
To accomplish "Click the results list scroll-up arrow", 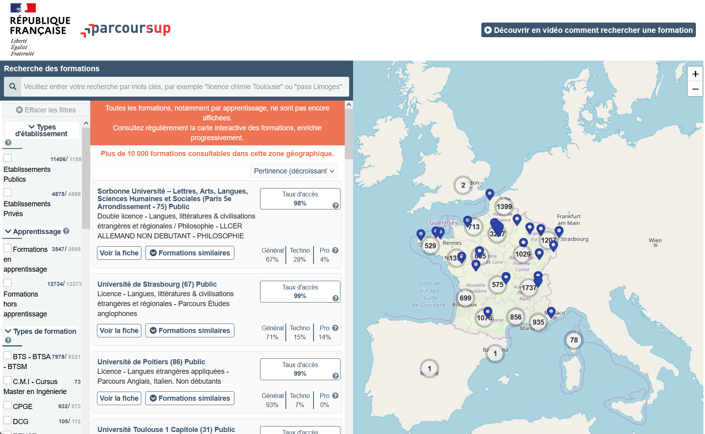I will [349, 105].
